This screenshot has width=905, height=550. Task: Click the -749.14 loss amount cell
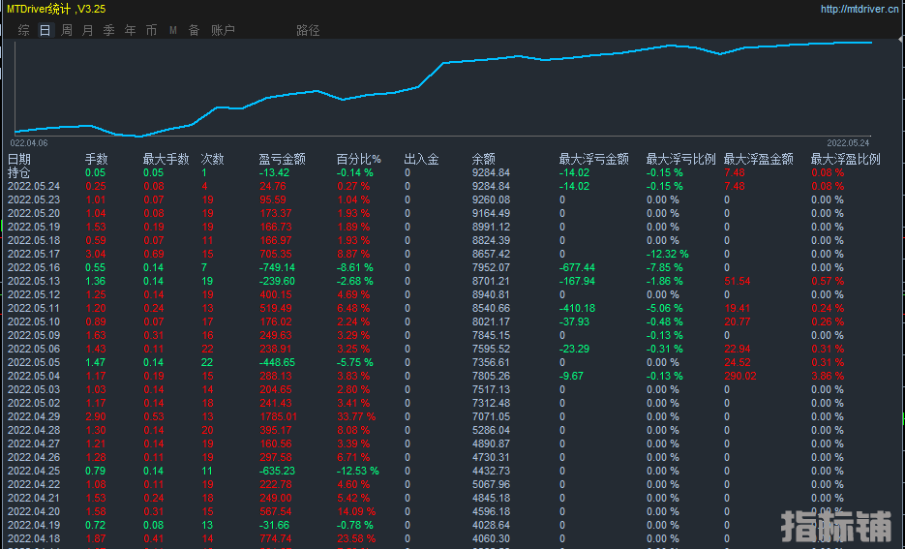277,267
